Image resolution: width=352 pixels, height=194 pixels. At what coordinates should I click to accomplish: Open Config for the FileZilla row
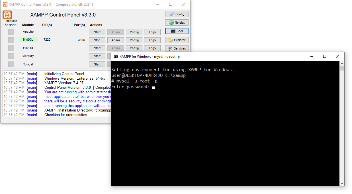134,48
